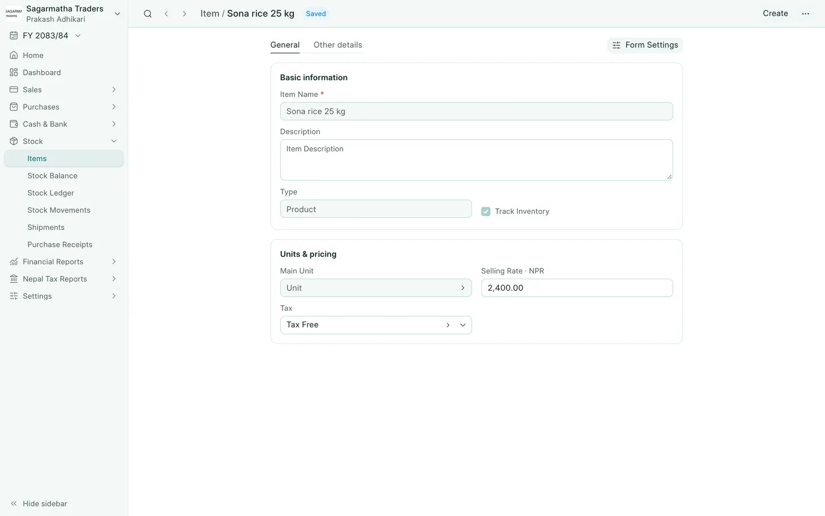Open the Tax dropdown down-arrow
This screenshot has height=516, width=825.
pos(463,325)
